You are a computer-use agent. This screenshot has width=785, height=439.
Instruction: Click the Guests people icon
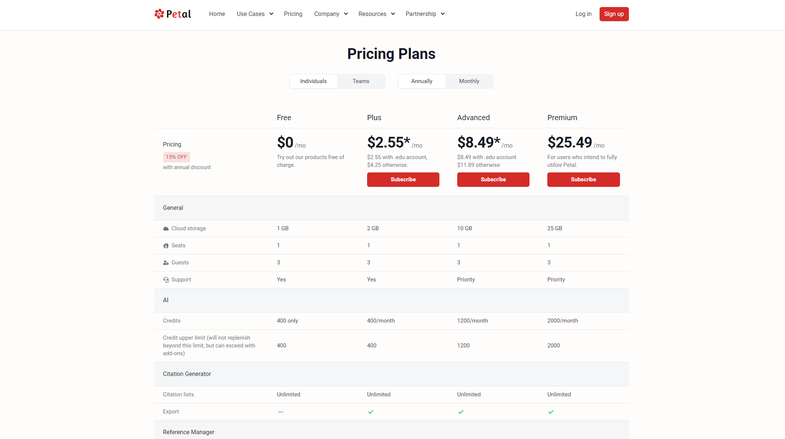(x=166, y=263)
